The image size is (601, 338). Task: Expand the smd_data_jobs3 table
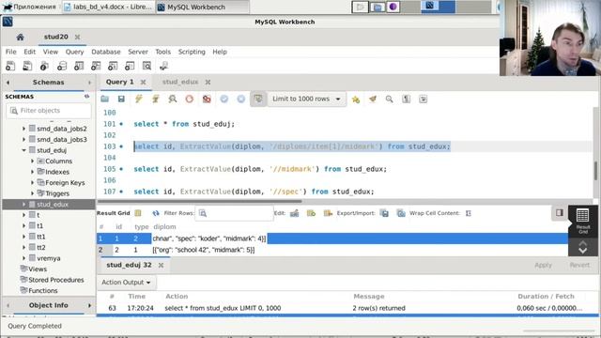click(23, 140)
